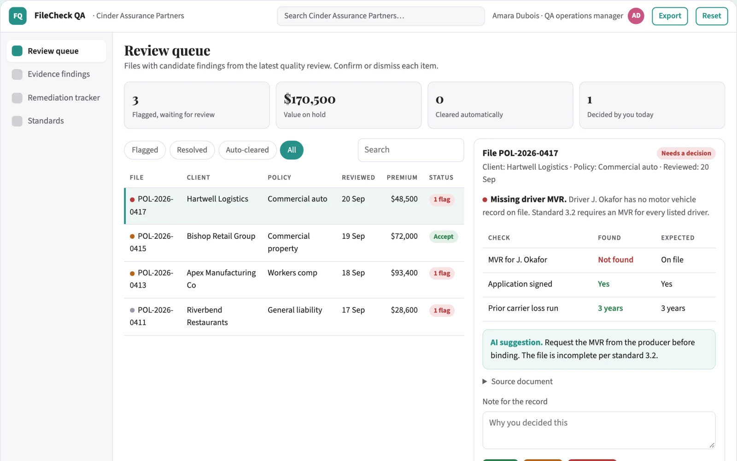Click the Evidence findings sidebar icon
737x461 pixels.
point(17,74)
